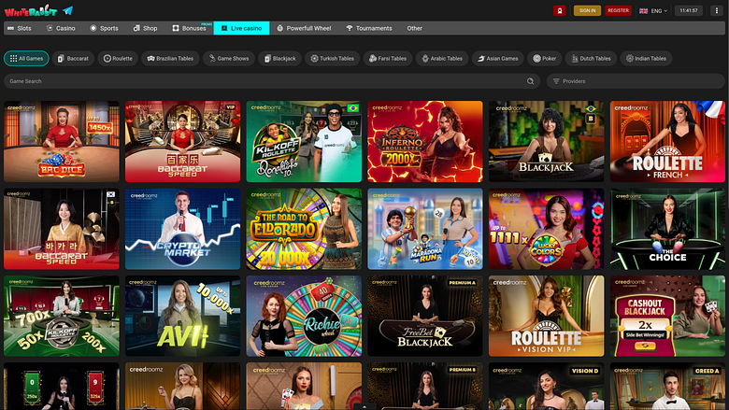Open the Lucky Colors game
Image resolution: width=729 pixels, height=410 pixels.
[x=547, y=229]
